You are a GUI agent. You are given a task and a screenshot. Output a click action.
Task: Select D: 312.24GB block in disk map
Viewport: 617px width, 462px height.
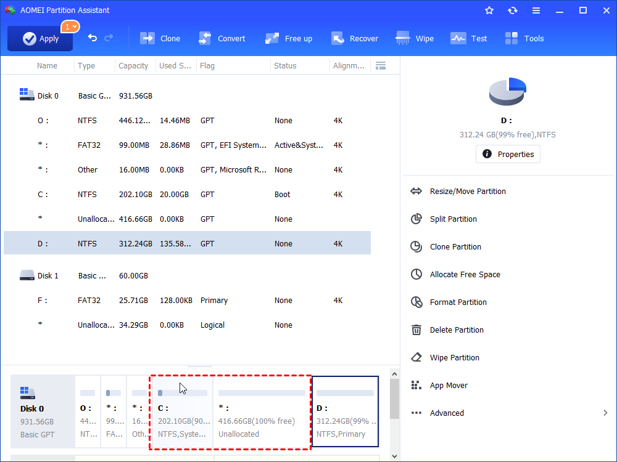[345, 411]
